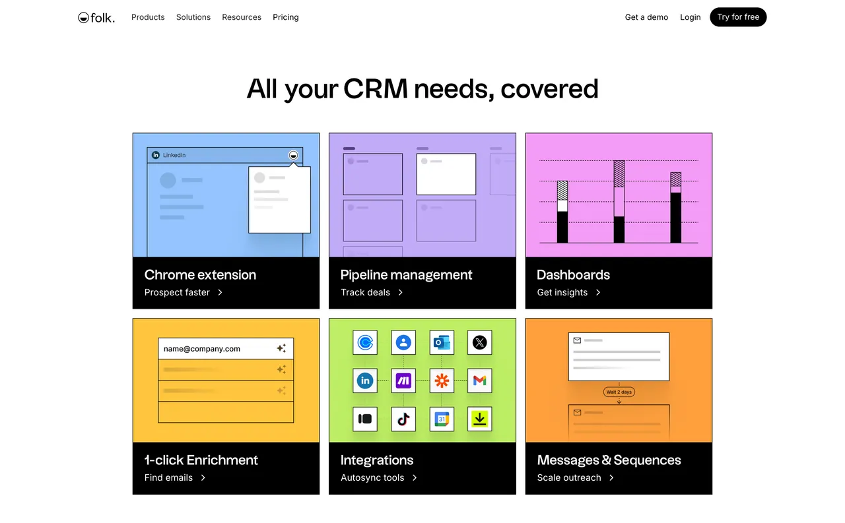This screenshot has height=523, width=845.
Task: Expand the Solutions navigation menu
Action: [x=193, y=17]
